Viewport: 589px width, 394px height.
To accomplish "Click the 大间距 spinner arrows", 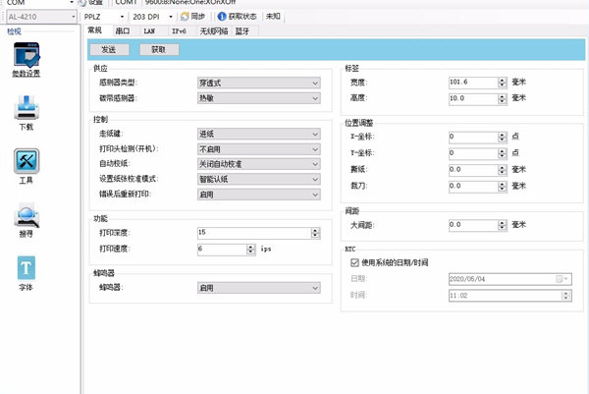I will (x=503, y=225).
